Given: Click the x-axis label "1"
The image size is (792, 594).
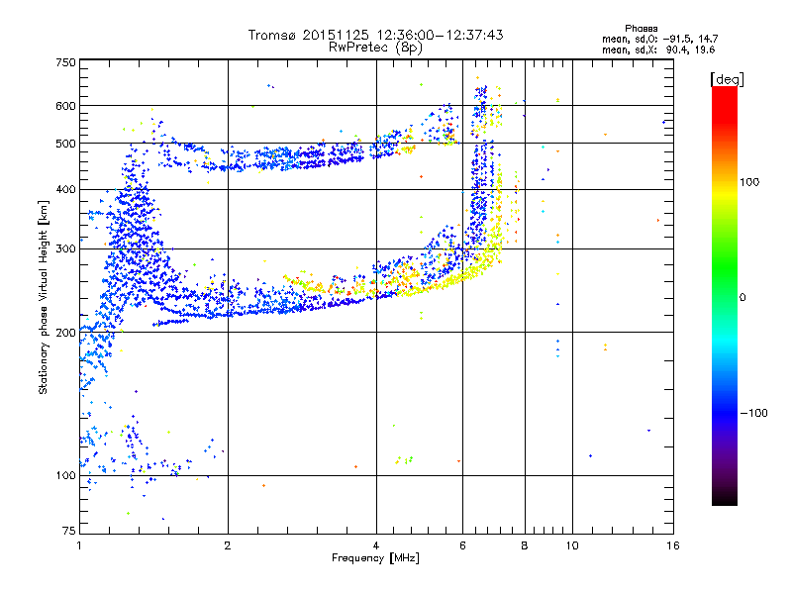Looking at the screenshot, I should click(79, 545).
